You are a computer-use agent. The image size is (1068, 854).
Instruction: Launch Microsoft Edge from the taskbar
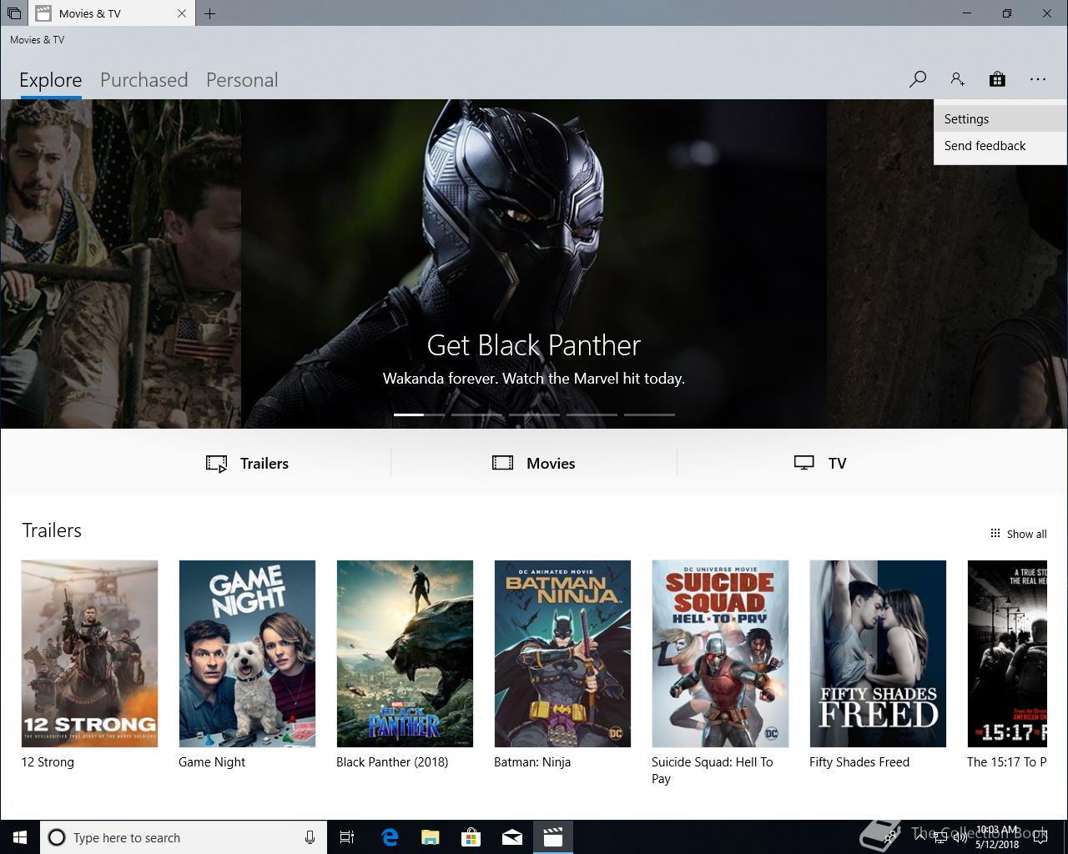(x=390, y=837)
